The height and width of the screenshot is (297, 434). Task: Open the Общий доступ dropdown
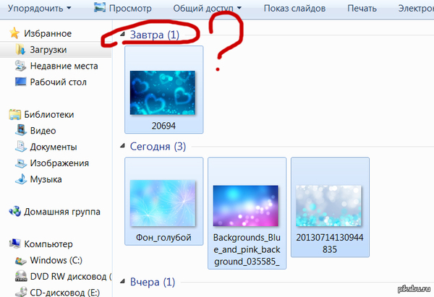[208, 8]
